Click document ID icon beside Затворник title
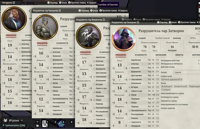The width and height of the screenshot is (200, 129). pos(138,23)
